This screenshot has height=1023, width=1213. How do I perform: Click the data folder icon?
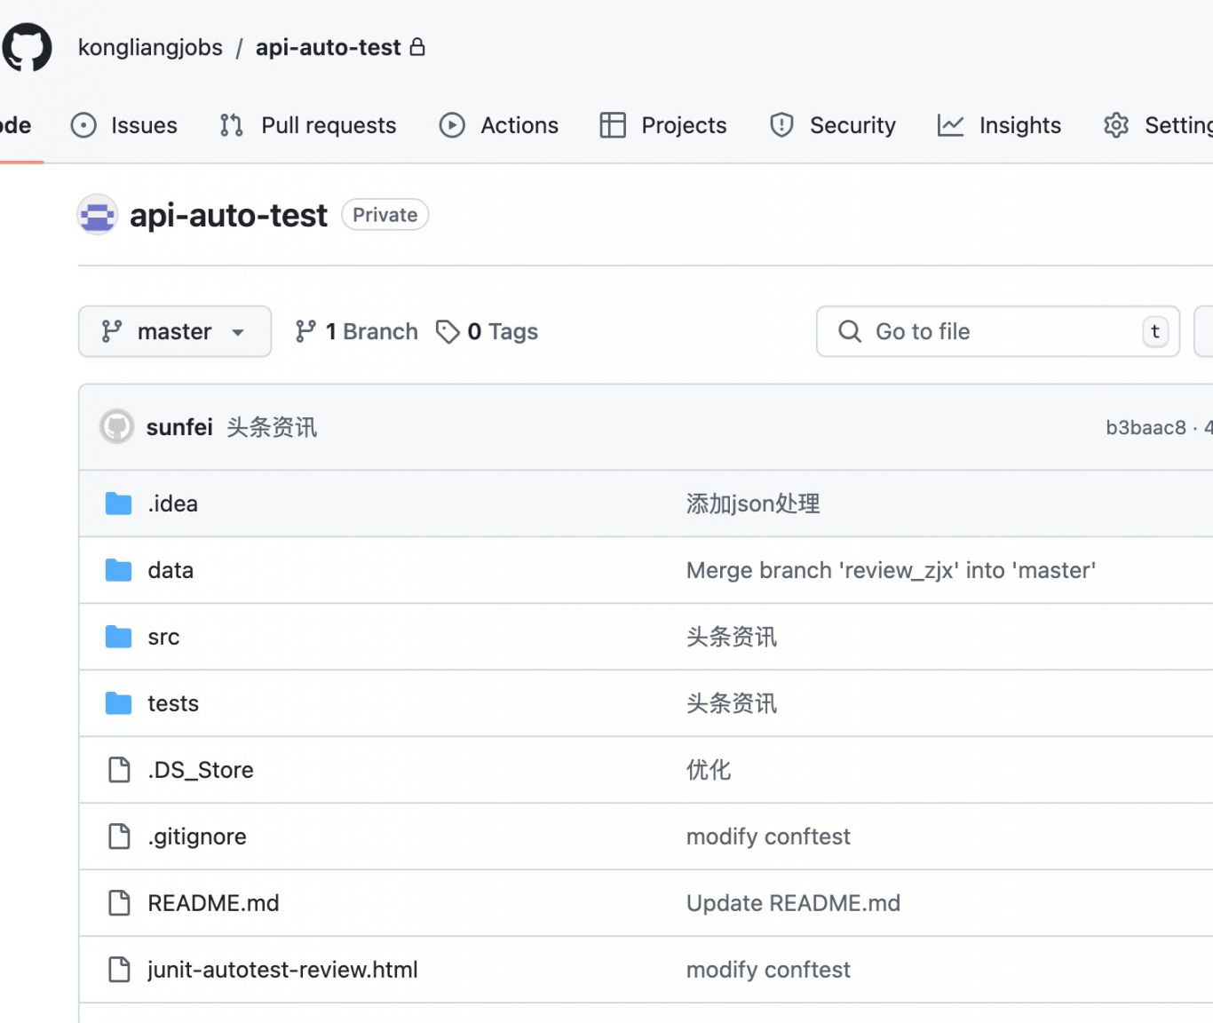(118, 570)
